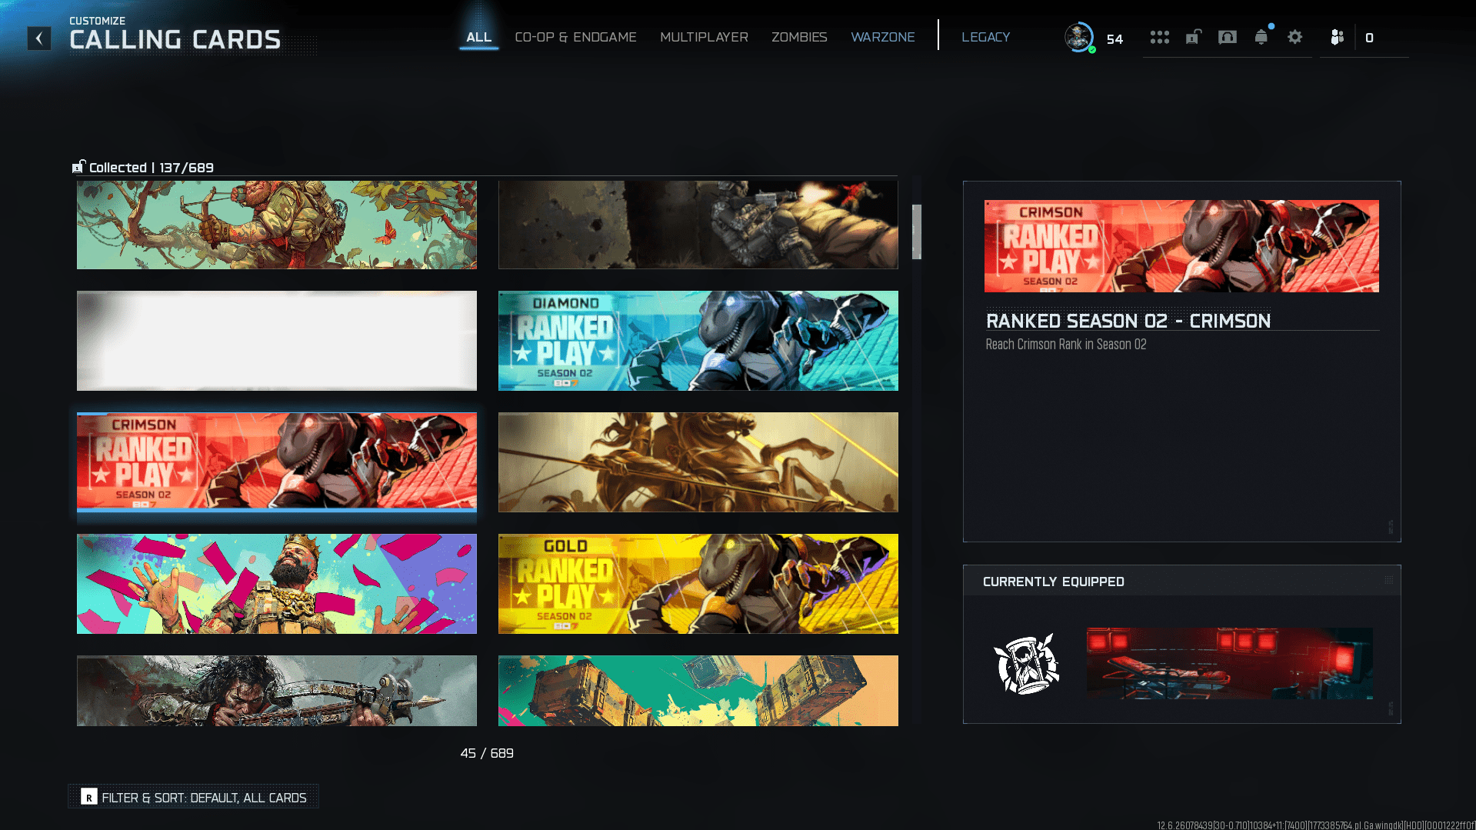Select the Gold Ranked Play calling card

pyautogui.click(x=698, y=584)
